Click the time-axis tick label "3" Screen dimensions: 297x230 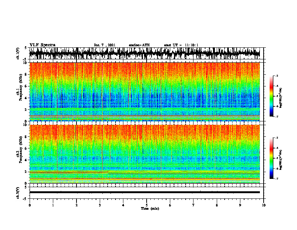(x=100, y=205)
